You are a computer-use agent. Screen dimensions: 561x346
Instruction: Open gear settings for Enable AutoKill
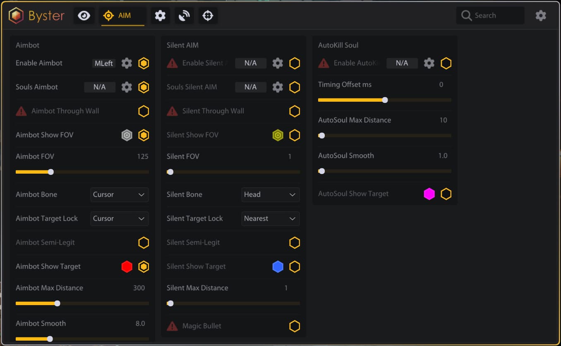pos(429,63)
